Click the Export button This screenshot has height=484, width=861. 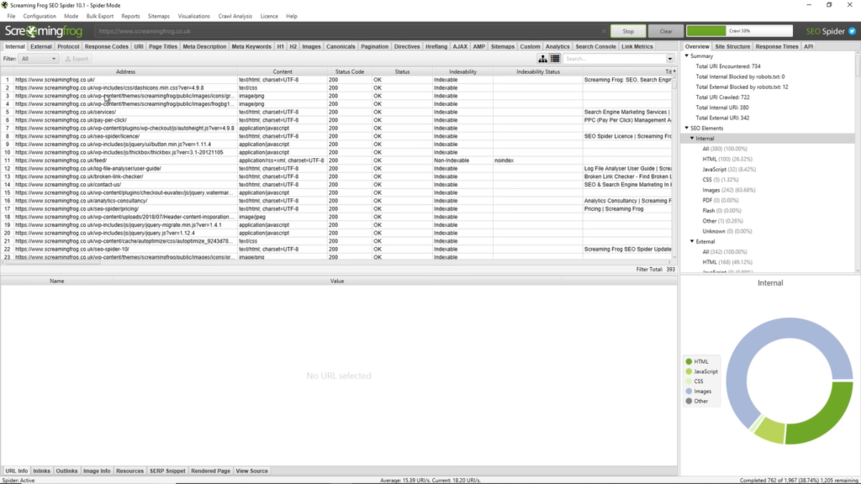point(77,59)
